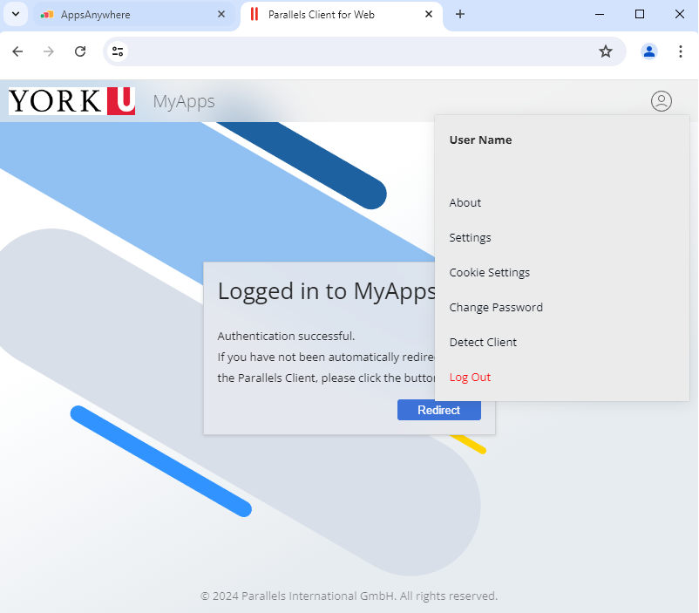Click the 'Logged in to MyApps' heading
Viewport: 699px width, 613px height.
(327, 291)
